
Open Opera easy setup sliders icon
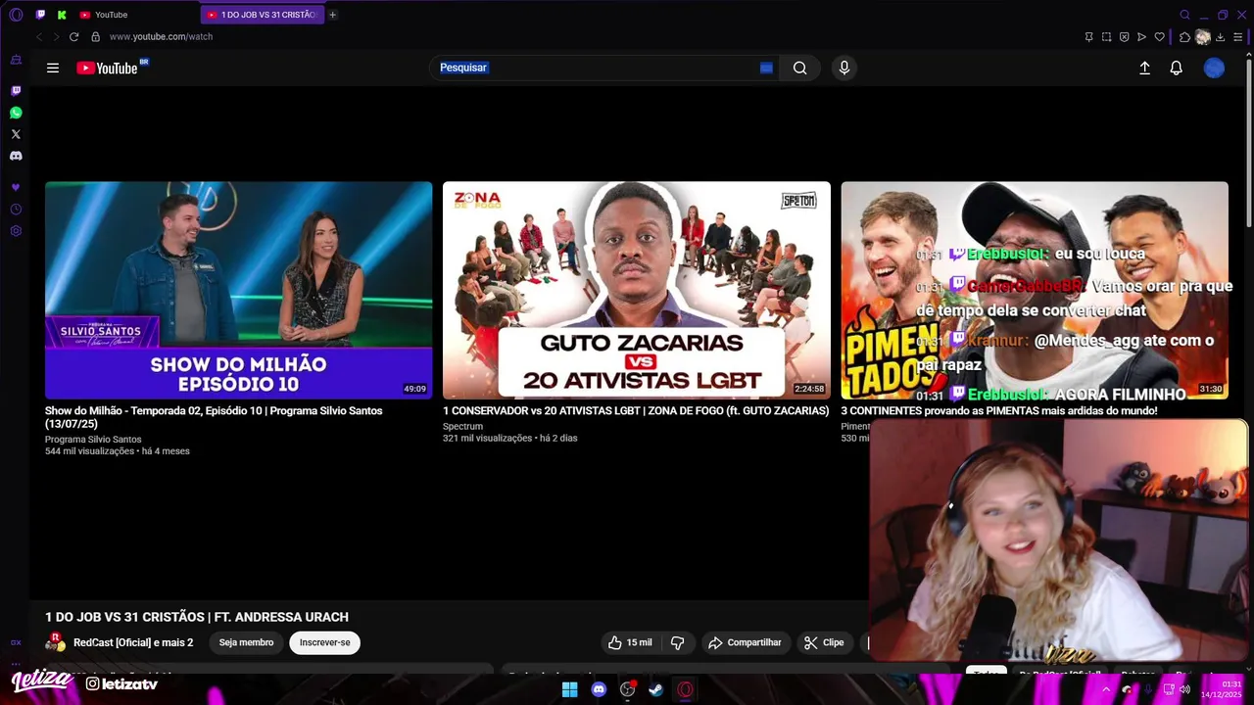(x=1238, y=37)
